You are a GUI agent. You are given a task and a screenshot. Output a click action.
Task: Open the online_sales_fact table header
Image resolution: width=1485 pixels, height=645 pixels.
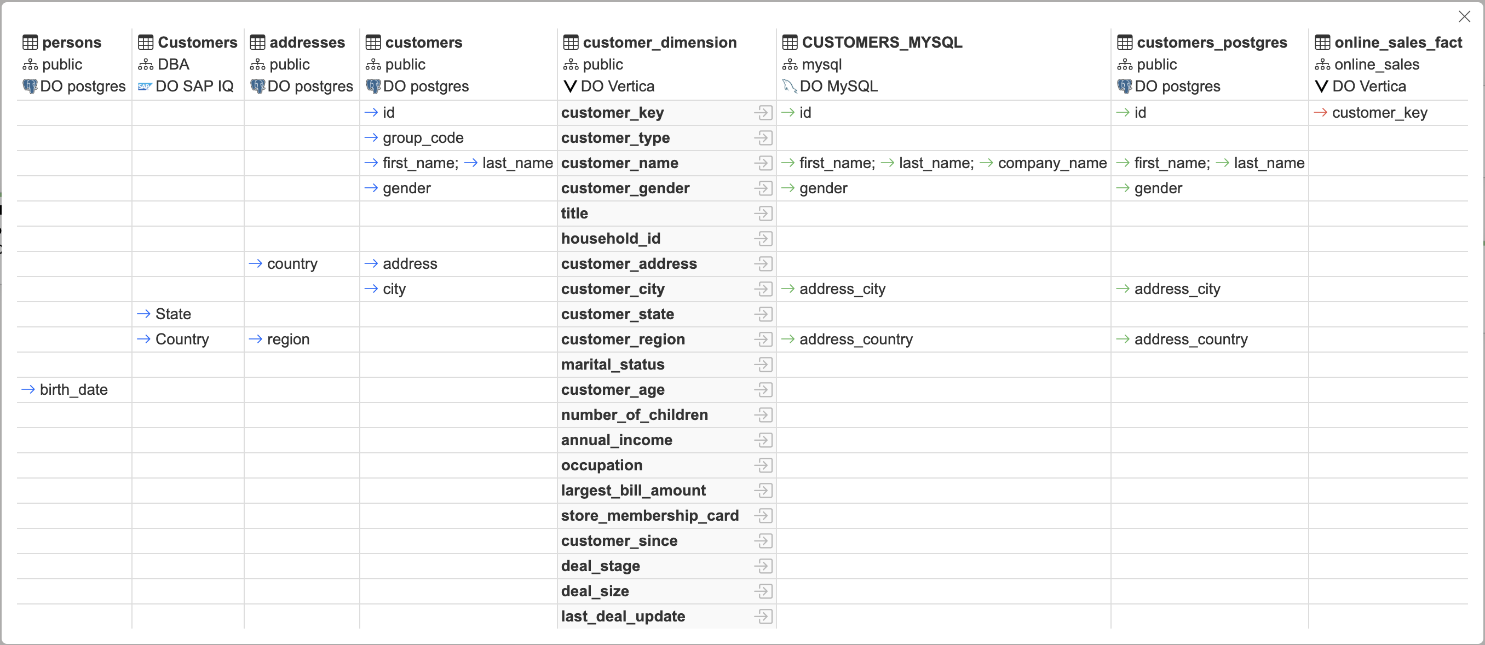[x=1398, y=43]
